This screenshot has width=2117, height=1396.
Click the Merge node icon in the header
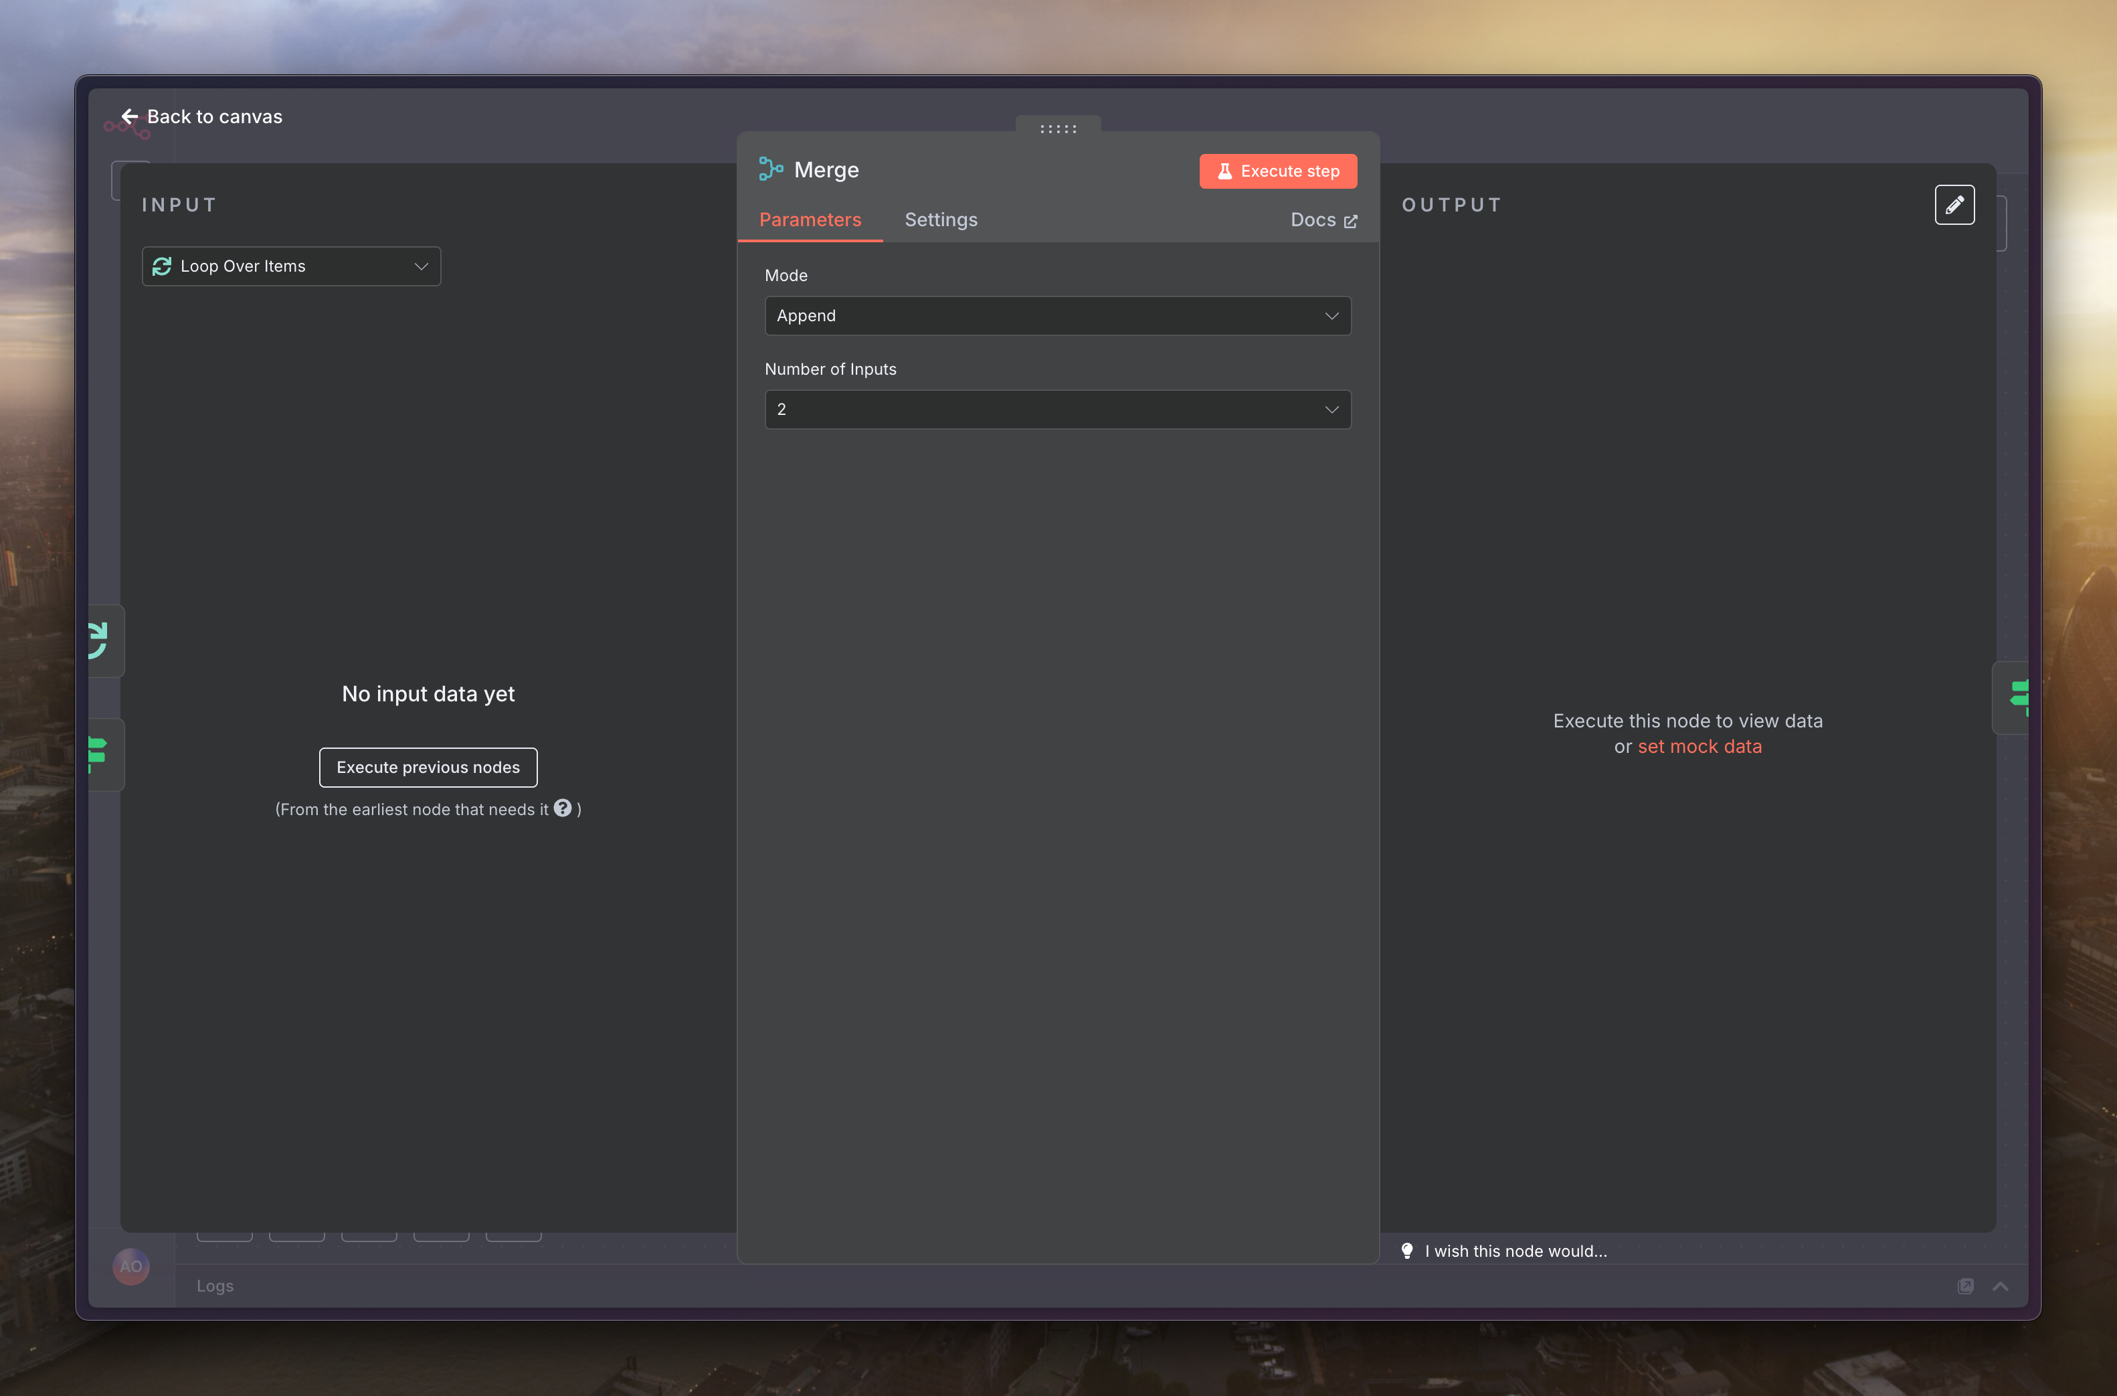pos(771,169)
